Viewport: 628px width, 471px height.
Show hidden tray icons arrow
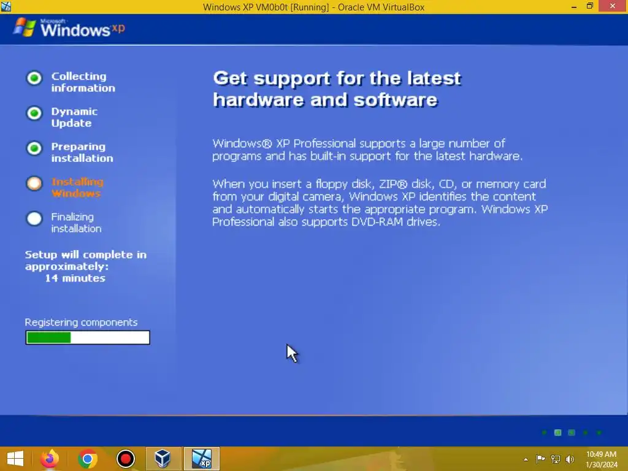coord(526,459)
